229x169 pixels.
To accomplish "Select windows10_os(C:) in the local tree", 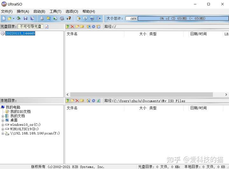I will [x=25, y=125].
